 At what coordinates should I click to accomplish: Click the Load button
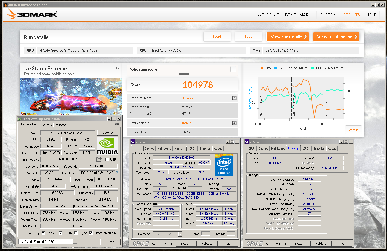click(217, 37)
